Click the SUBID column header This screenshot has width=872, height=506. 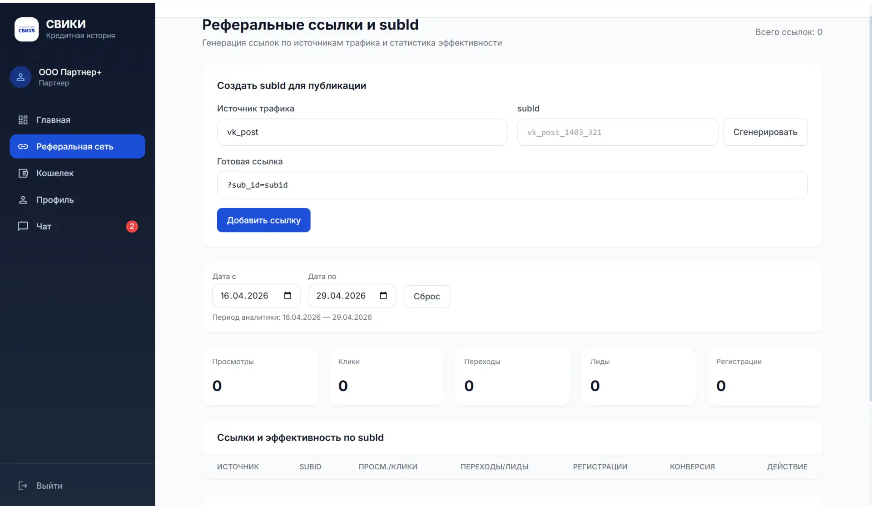tap(310, 467)
